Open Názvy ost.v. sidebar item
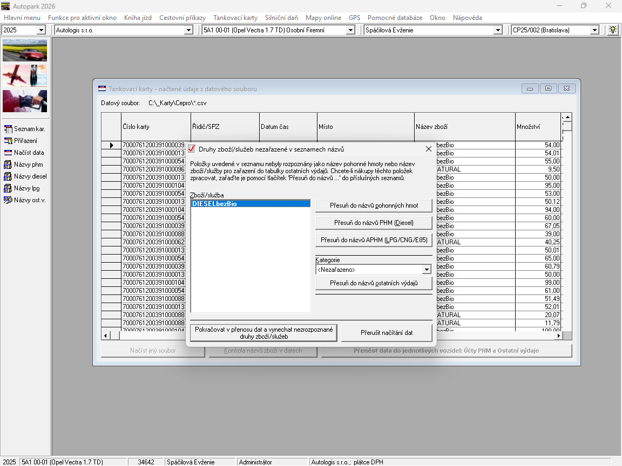 point(24,200)
